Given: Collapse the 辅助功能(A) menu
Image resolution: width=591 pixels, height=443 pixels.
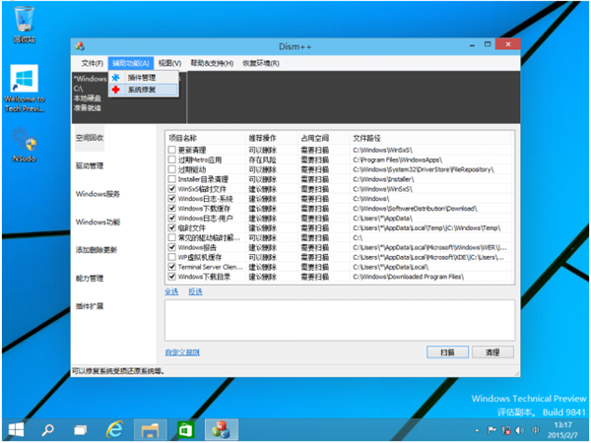Looking at the screenshot, I should coord(131,63).
